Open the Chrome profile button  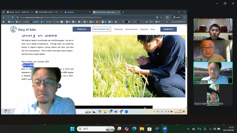(x=177, y=17)
